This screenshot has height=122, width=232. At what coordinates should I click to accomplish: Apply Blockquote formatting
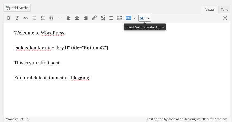tap(51, 18)
